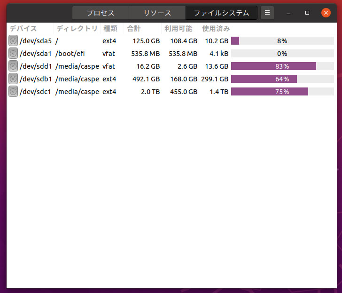Click /media/caspe directory in sdc1 row
The image size is (342, 293).
point(77,92)
